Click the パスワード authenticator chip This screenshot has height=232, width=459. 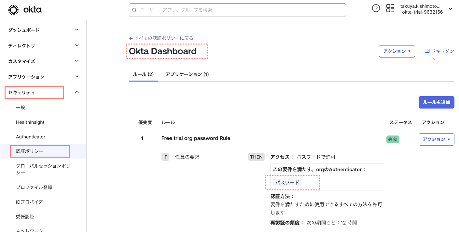(287, 183)
